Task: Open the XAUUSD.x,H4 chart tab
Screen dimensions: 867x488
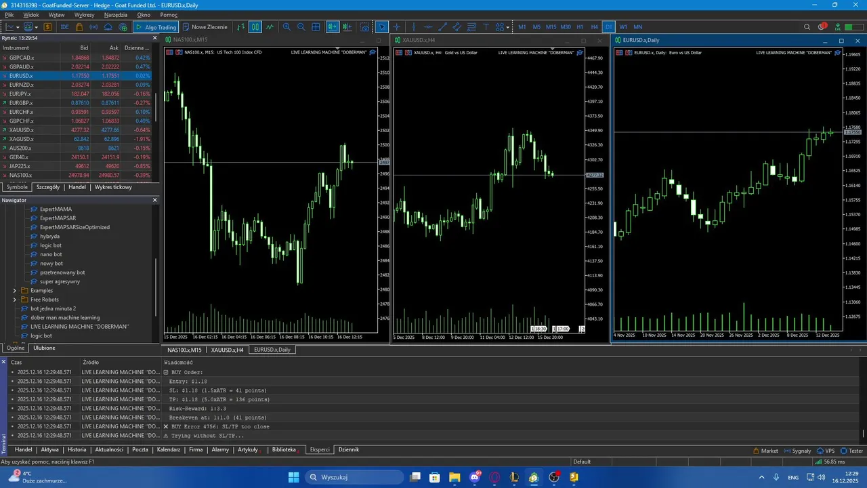Action: click(227, 350)
